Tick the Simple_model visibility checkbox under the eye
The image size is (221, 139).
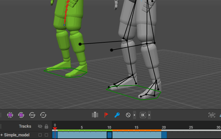coord(40,135)
